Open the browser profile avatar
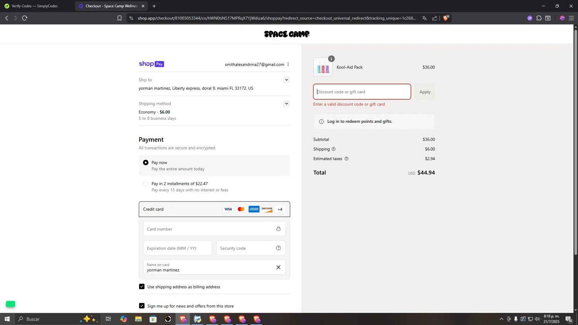 click(x=562, y=18)
